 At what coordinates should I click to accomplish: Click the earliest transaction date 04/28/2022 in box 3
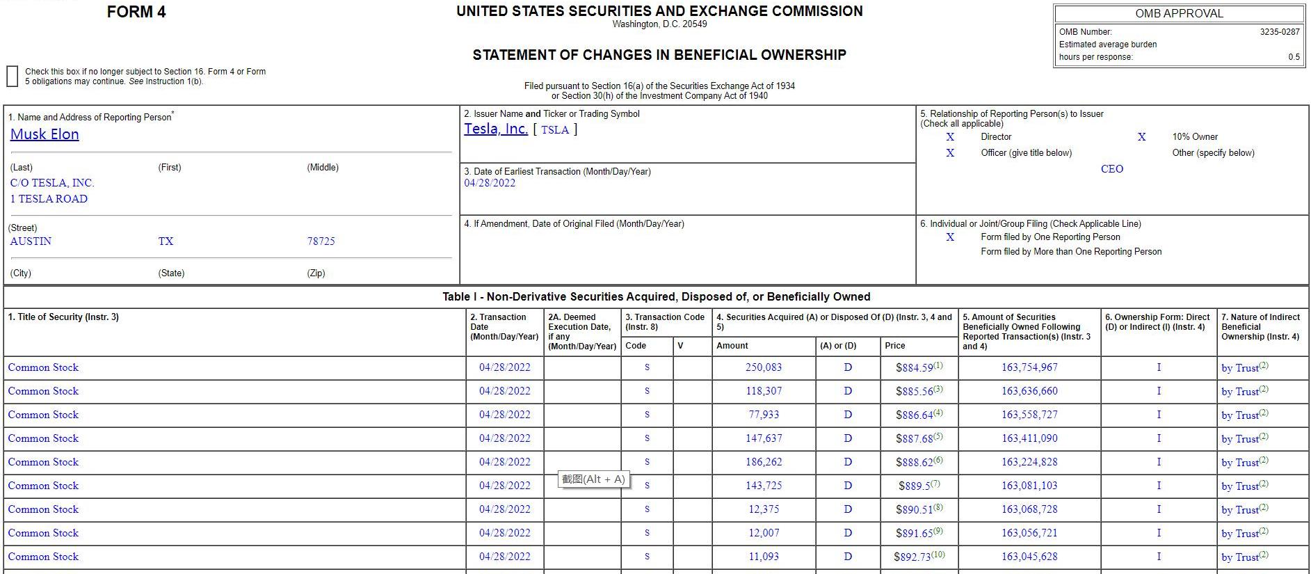point(490,183)
